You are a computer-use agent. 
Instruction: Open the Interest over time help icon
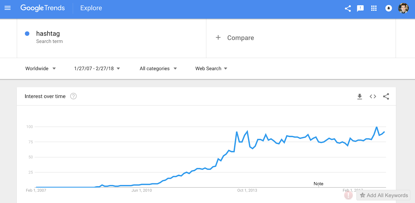[x=73, y=96]
